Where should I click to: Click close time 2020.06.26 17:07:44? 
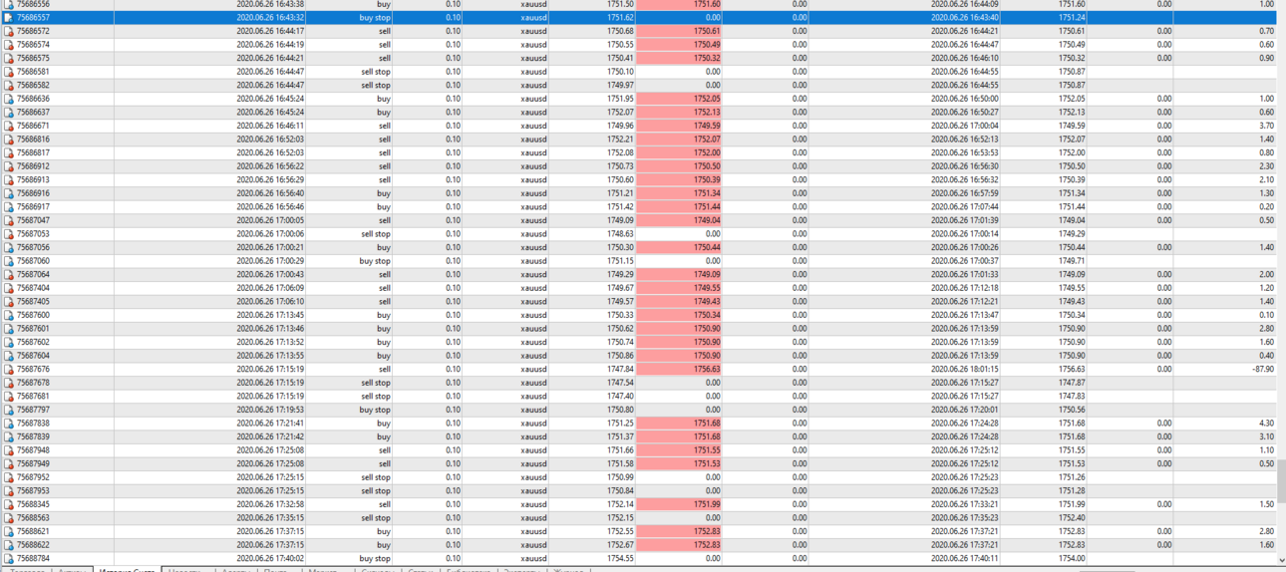(964, 207)
